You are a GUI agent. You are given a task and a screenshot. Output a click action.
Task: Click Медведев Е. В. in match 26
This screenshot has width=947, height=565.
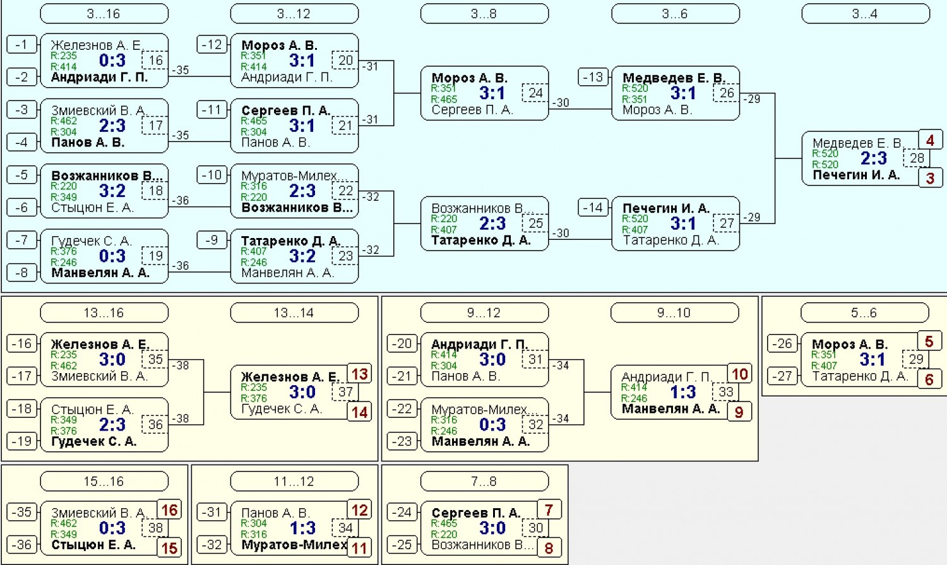(674, 78)
